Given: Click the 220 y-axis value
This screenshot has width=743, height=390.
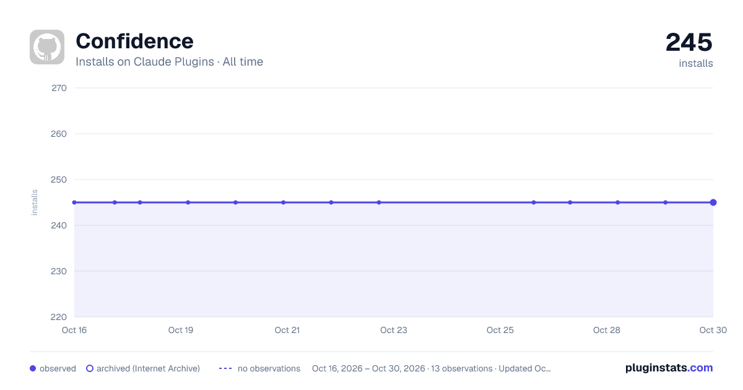Looking at the screenshot, I should 59,317.
